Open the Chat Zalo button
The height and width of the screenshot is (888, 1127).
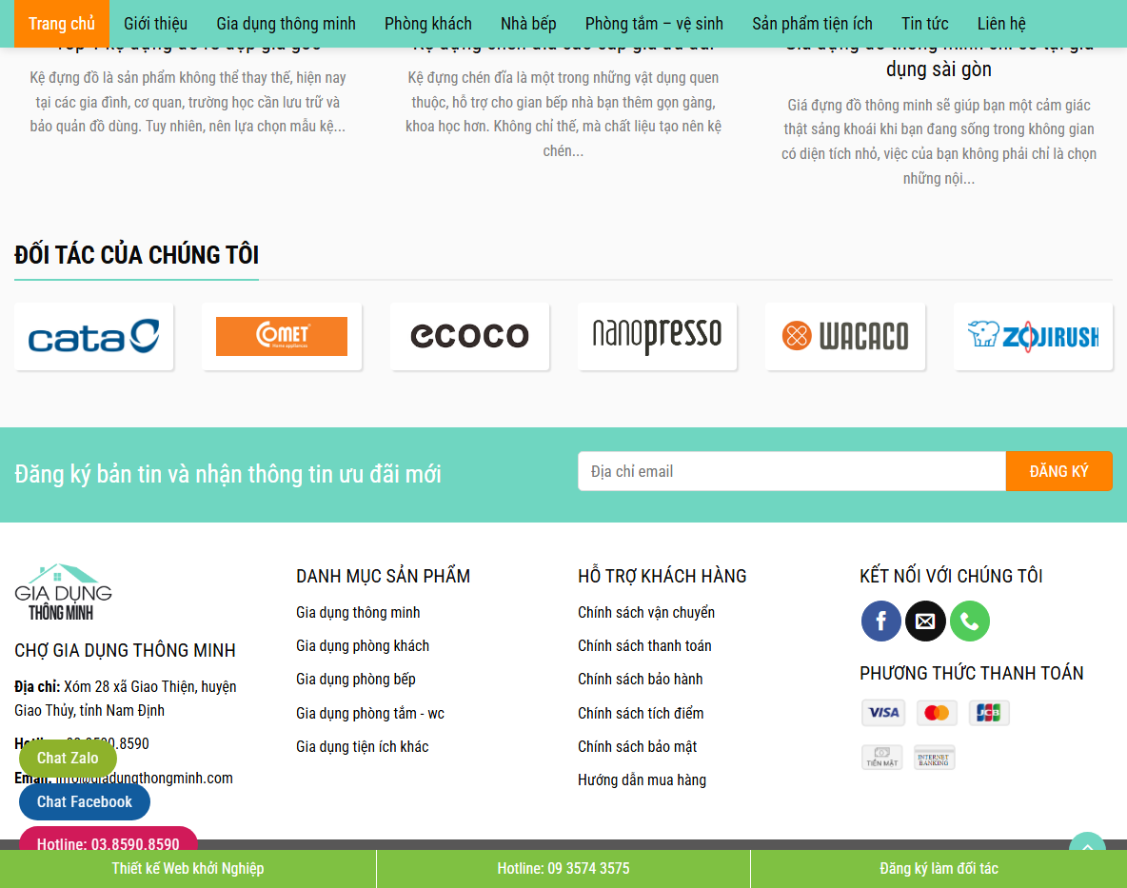click(67, 758)
